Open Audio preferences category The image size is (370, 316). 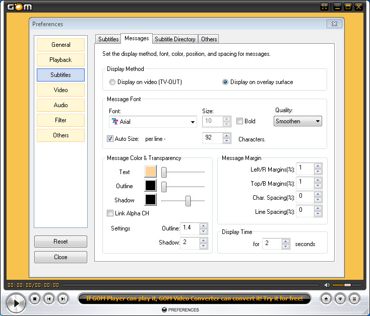click(60, 105)
